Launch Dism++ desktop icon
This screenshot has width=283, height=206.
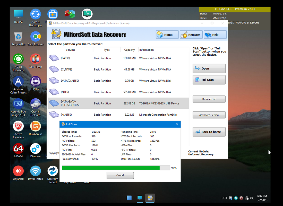35,151
